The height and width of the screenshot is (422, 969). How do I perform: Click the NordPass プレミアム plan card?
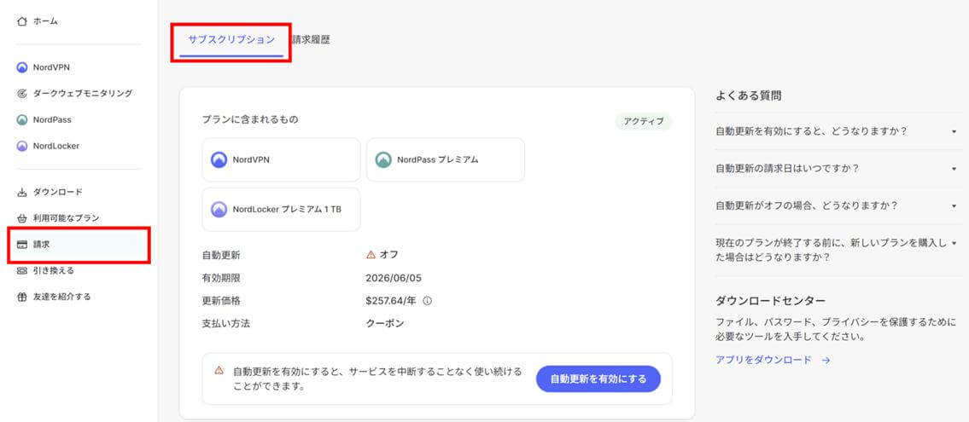[446, 159]
